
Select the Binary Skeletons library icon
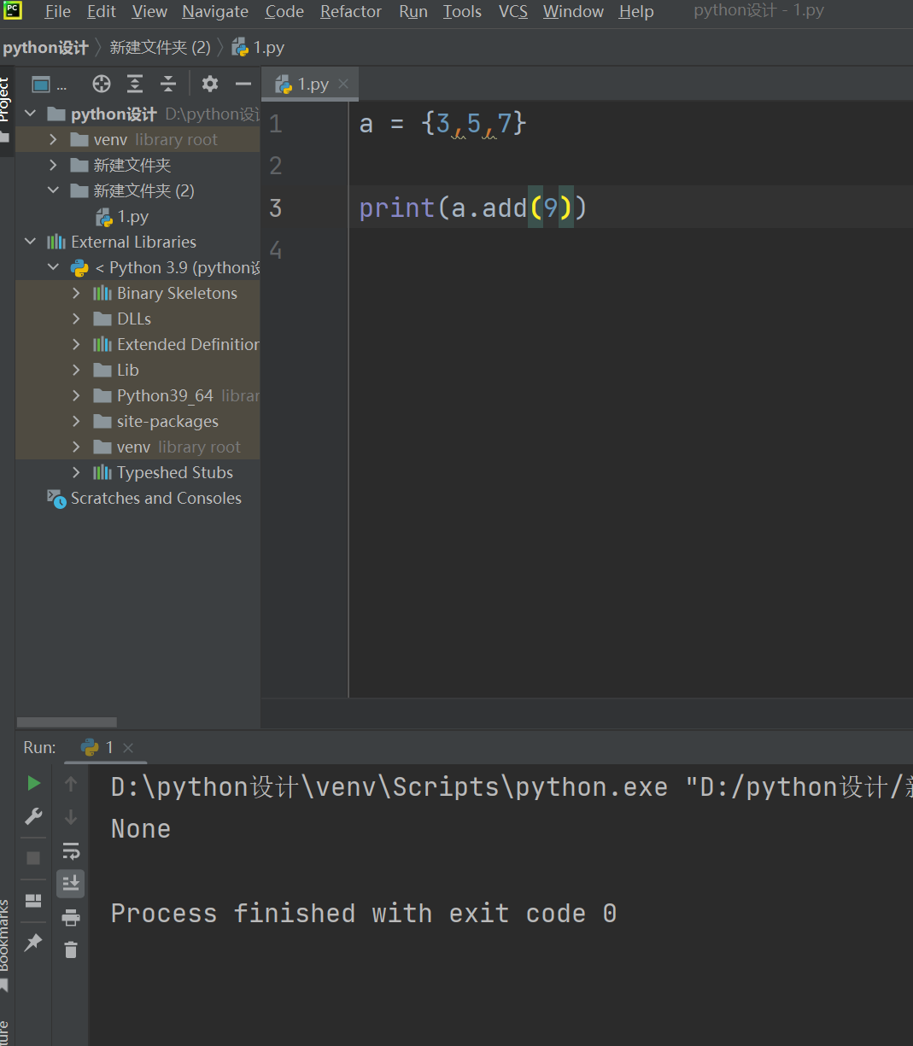pos(102,293)
